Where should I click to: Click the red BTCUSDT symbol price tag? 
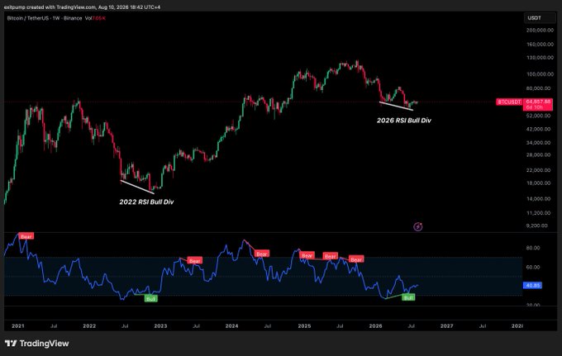[x=509, y=102]
